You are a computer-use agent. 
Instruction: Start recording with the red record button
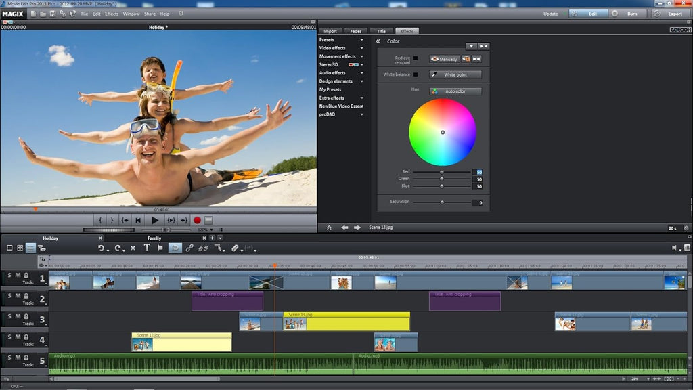(x=197, y=220)
